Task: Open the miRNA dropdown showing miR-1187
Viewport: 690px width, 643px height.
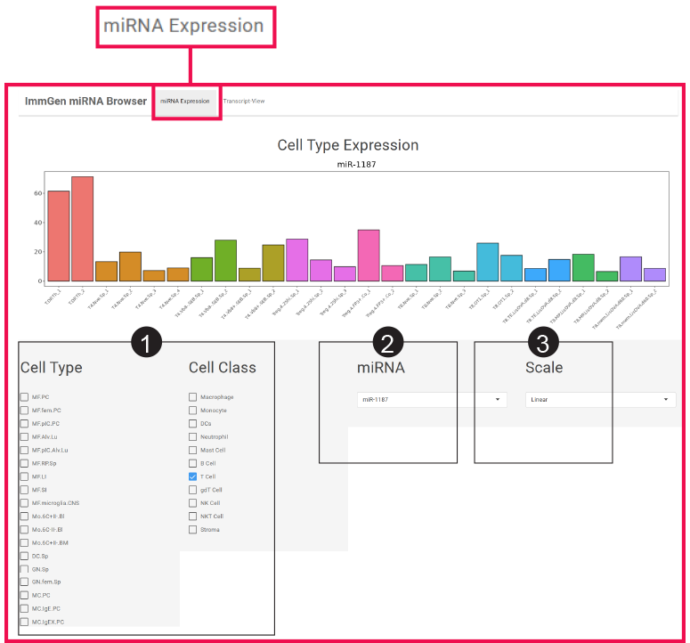Action: point(432,400)
